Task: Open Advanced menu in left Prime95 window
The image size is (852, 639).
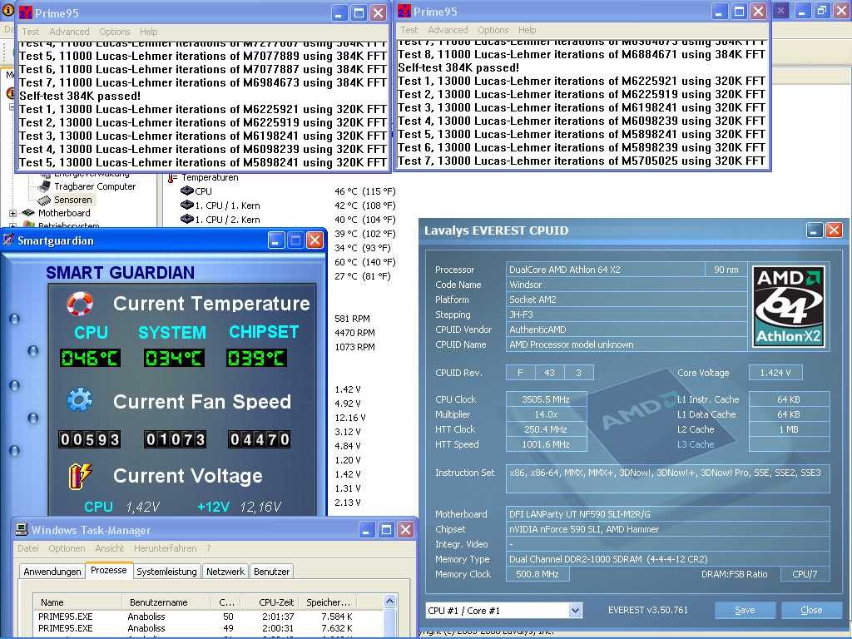Action: (69, 32)
